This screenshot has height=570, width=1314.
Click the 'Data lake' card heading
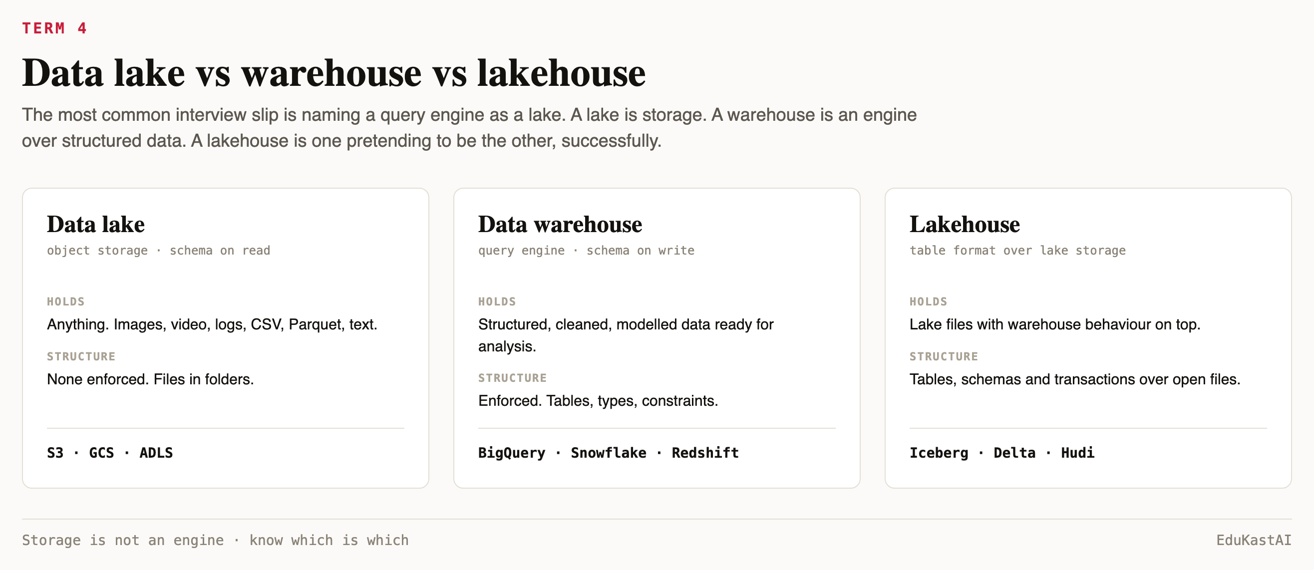pos(96,224)
